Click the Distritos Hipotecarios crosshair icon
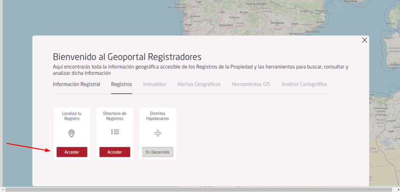This screenshot has height=192, width=400. point(158,133)
